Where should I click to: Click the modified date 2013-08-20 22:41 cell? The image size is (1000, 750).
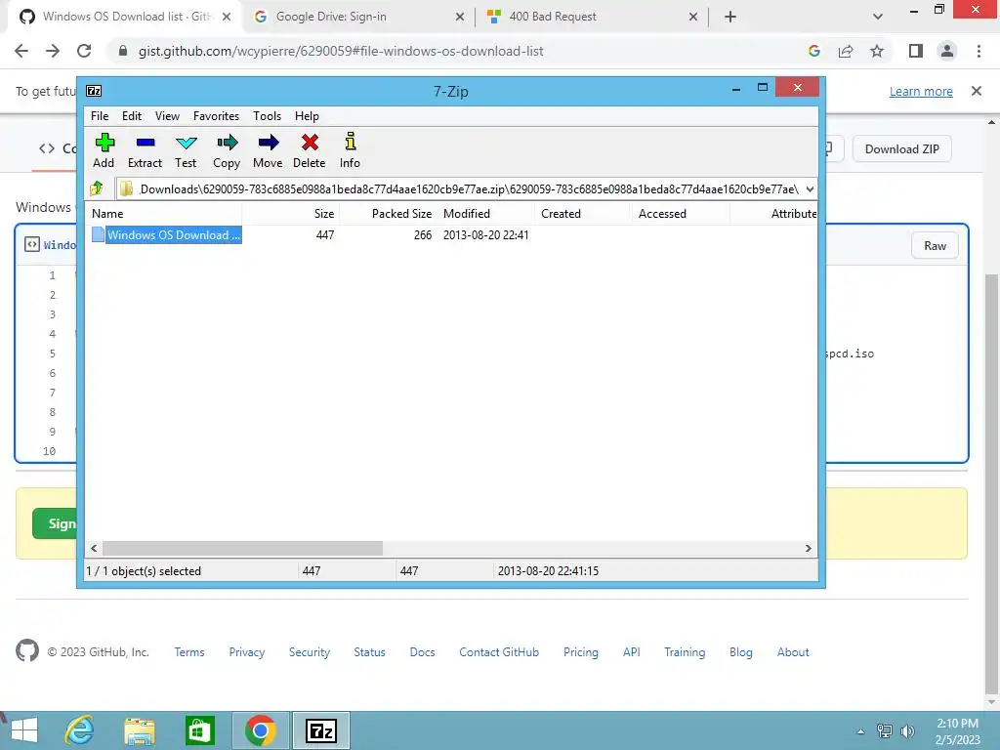pyautogui.click(x=486, y=234)
